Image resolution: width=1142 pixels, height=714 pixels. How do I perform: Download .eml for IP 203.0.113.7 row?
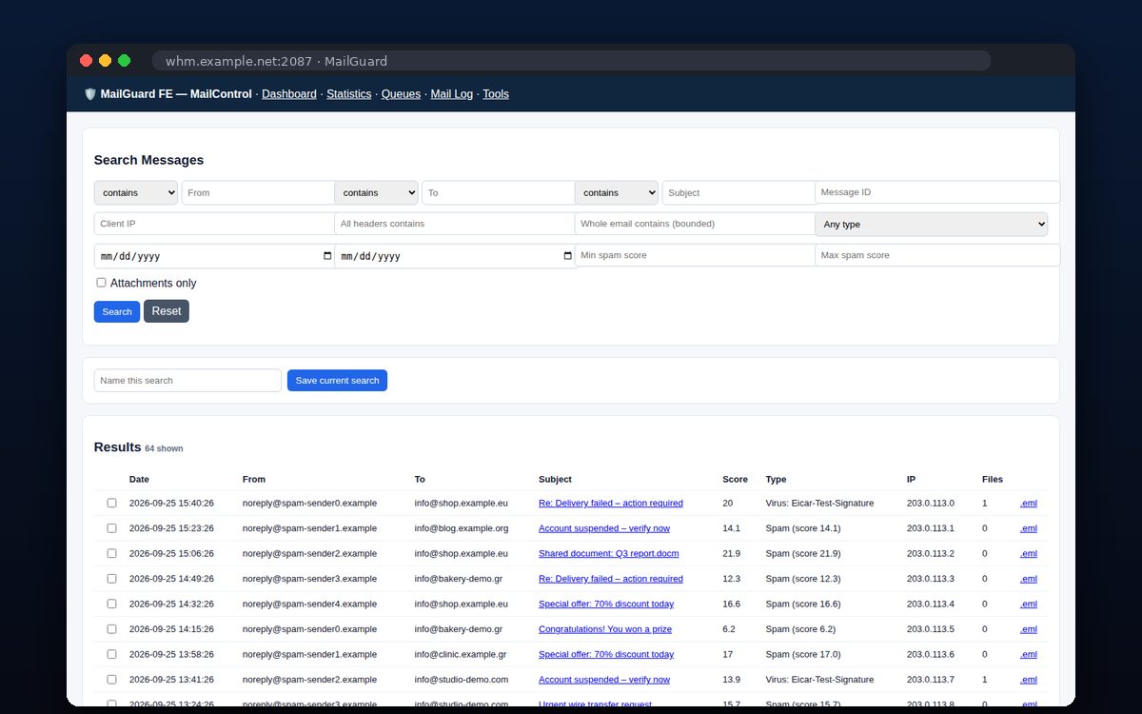coord(1029,680)
